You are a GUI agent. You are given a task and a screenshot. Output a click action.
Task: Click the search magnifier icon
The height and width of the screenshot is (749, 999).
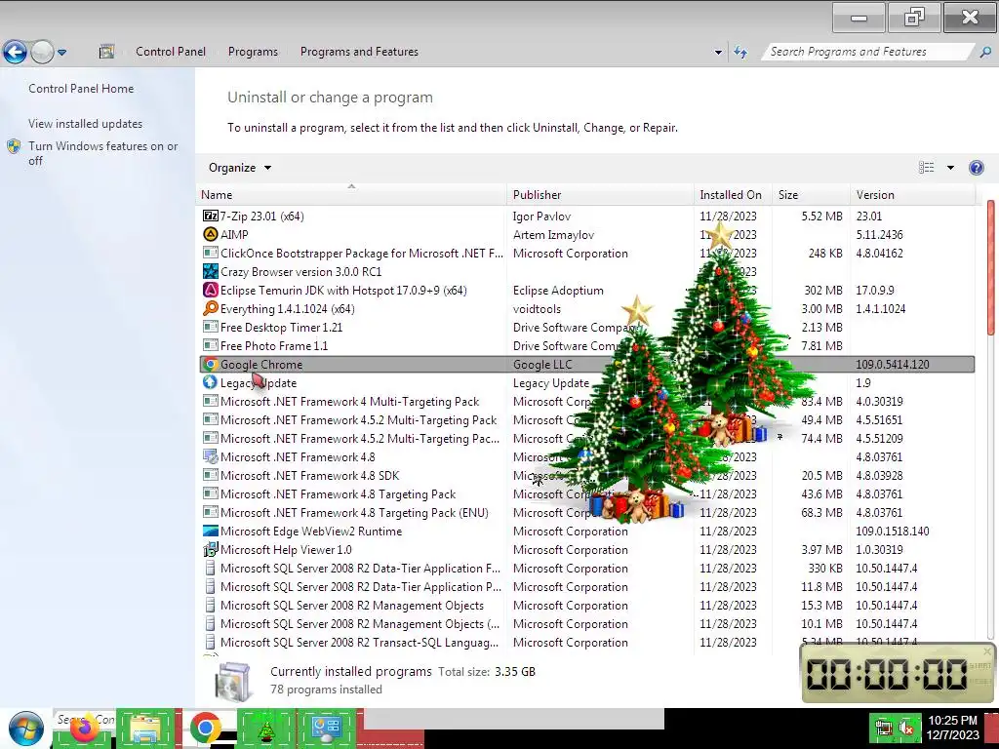coord(985,52)
